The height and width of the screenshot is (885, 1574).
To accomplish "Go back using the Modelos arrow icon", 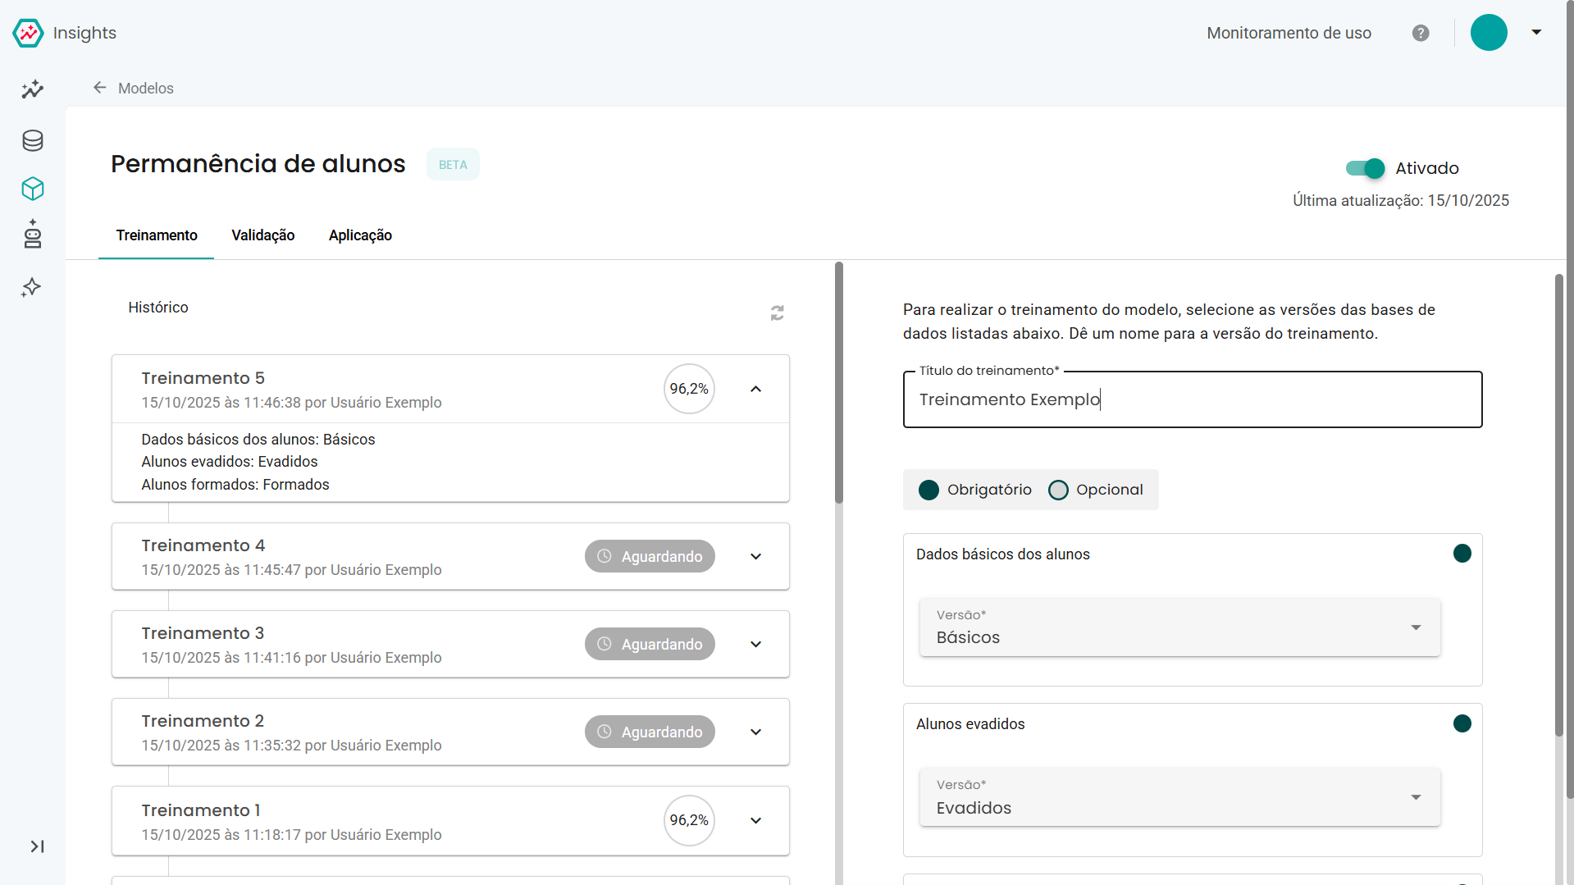I will [100, 88].
